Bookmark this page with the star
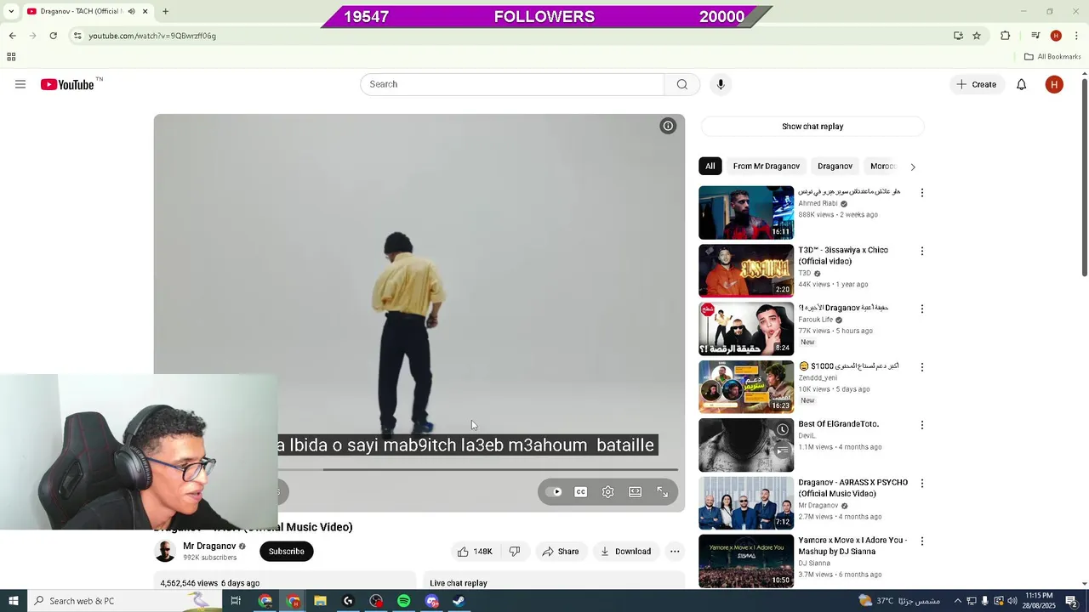Image resolution: width=1089 pixels, height=612 pixels. pyautogui.click(x=977, y=36)
